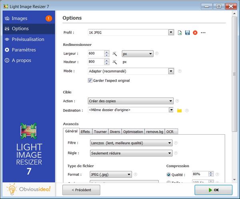Open the help icon beside Action
Viewport: 240px width, 199px height.
coord(177,101)
